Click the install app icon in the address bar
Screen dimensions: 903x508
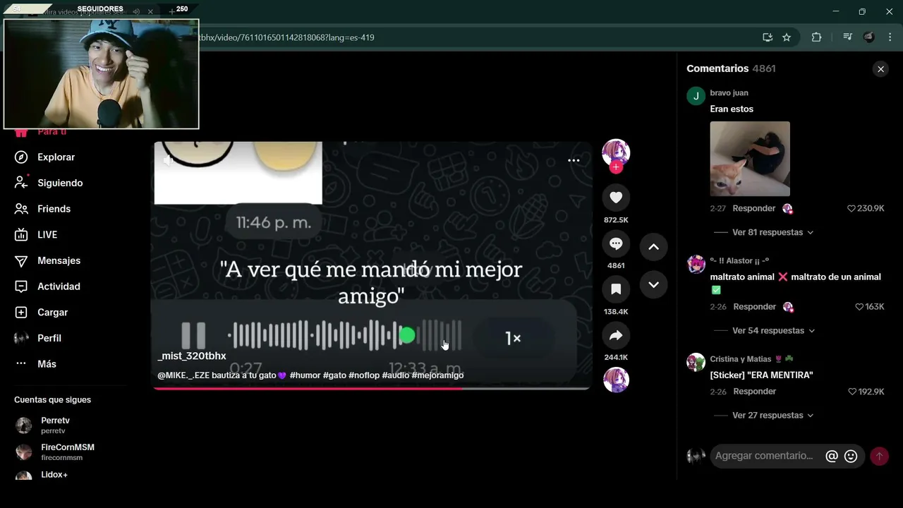click(768, 37)
